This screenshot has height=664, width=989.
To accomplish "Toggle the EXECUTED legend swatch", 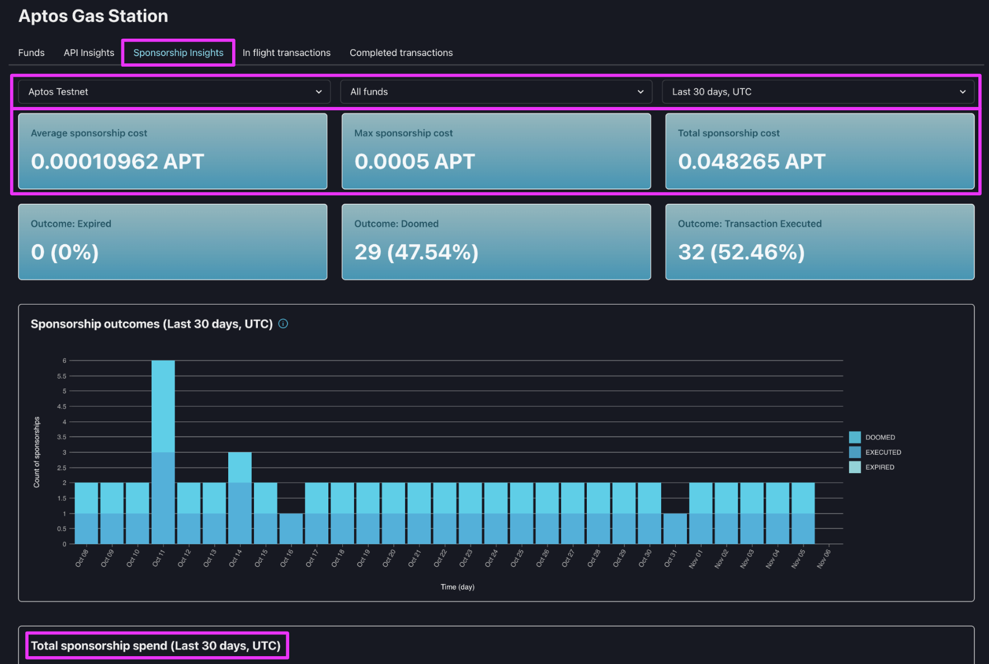I will [x=855, y=452].
